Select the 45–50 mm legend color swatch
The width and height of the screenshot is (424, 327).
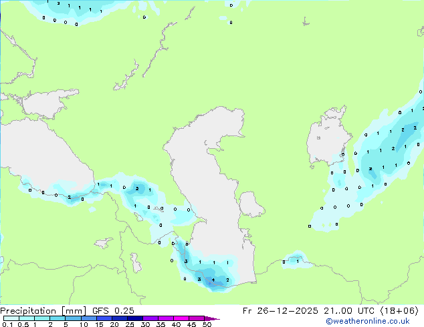[197, 318]
